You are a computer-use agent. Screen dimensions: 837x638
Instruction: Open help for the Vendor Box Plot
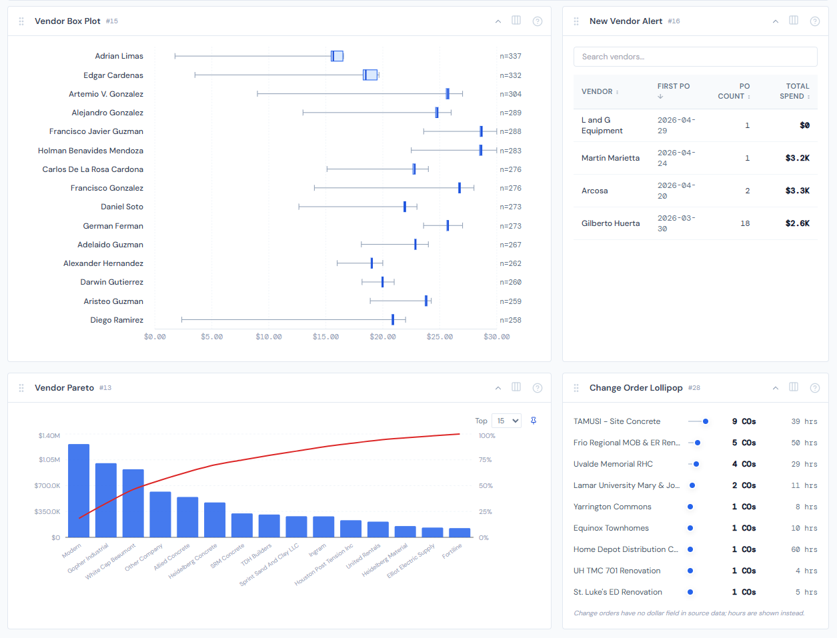[538, 21]
